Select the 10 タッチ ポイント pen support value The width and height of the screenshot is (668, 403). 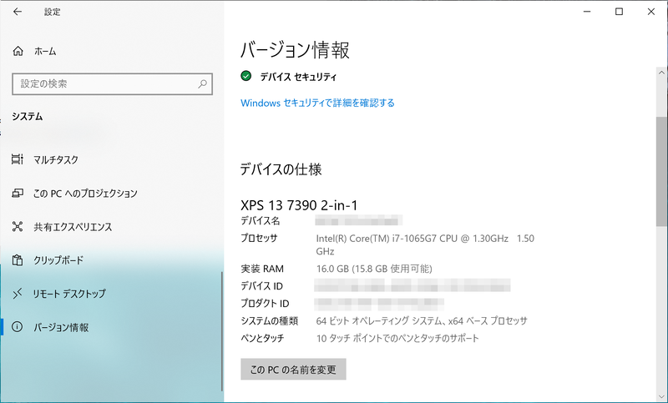pos(397,338)
